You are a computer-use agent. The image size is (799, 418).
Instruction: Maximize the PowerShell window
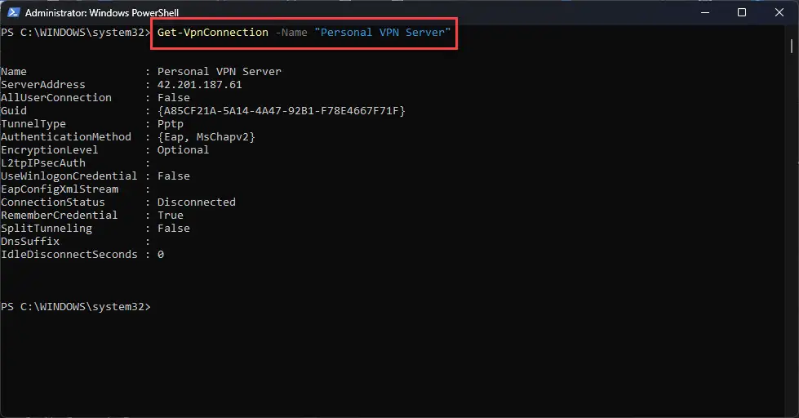[x=742, y=12]
